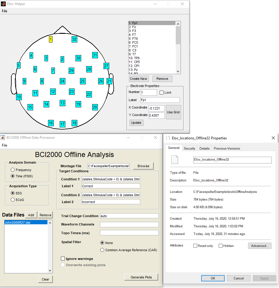This screenshot has width=279, height=288.
Task: Toggle Hidden attribute checkbox
Action: (221, 246)
